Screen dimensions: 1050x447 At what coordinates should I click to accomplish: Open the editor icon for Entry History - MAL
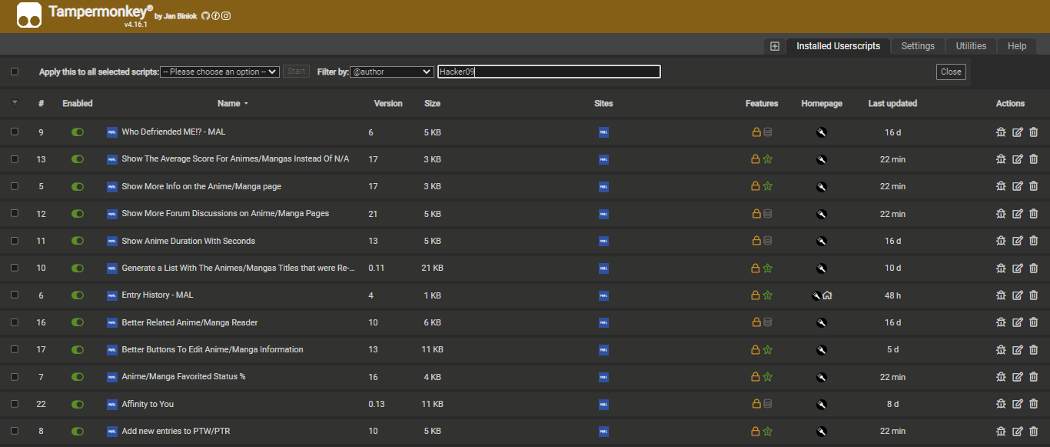click(x=1017, y=295)
